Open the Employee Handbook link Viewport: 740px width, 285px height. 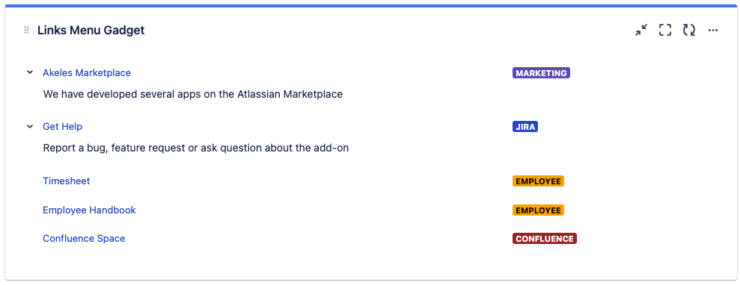(x=89, y=210)
